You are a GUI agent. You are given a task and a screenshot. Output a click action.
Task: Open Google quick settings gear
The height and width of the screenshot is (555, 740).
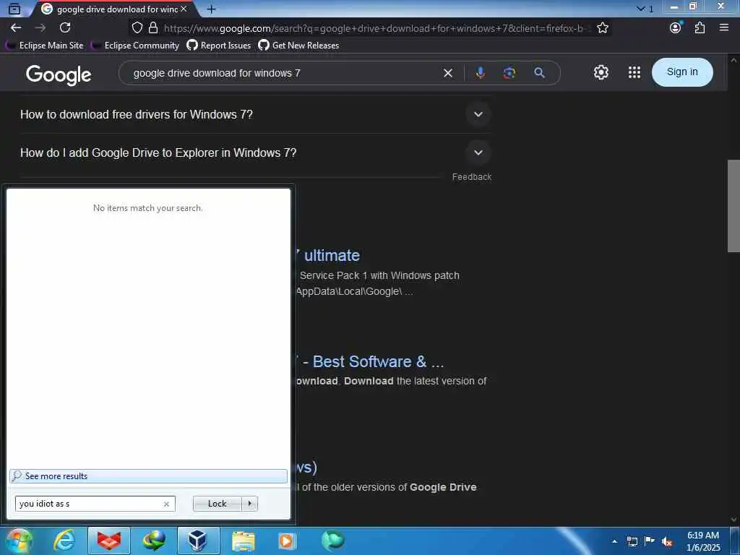point(601,72)
